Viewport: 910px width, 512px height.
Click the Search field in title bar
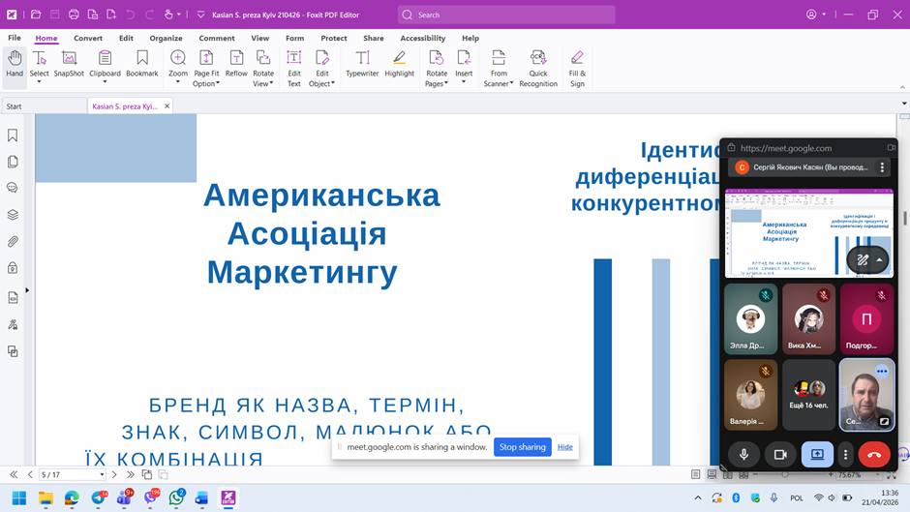pyautogui.click(x=506, y=15)
